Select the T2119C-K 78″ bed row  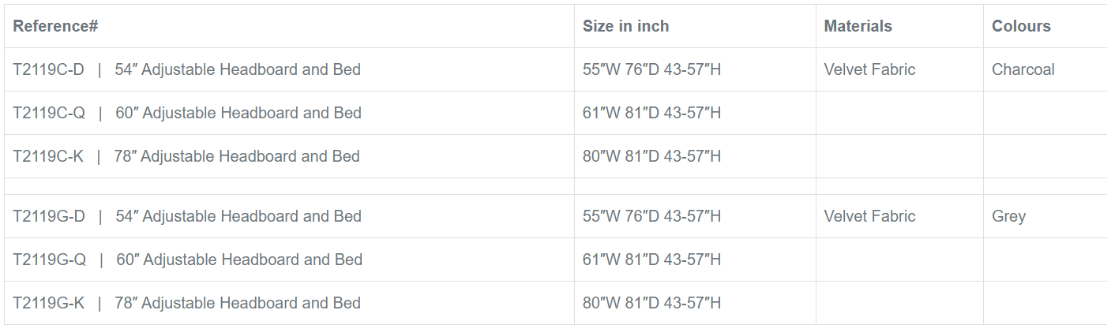pyautogui.click(x=186, y=156)
